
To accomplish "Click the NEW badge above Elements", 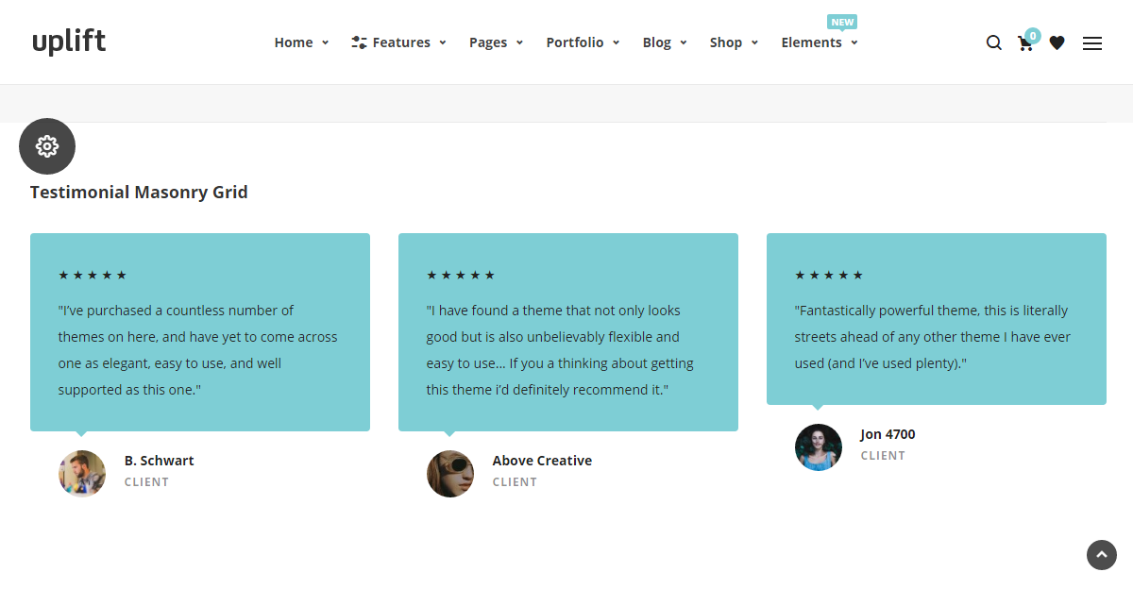I will [842, 21].
